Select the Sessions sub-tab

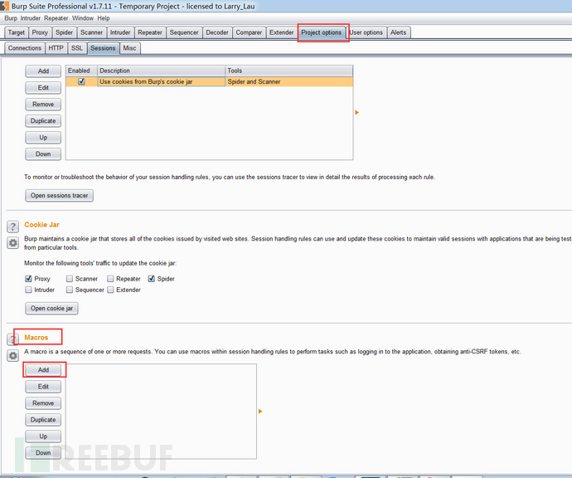[104, 48]
